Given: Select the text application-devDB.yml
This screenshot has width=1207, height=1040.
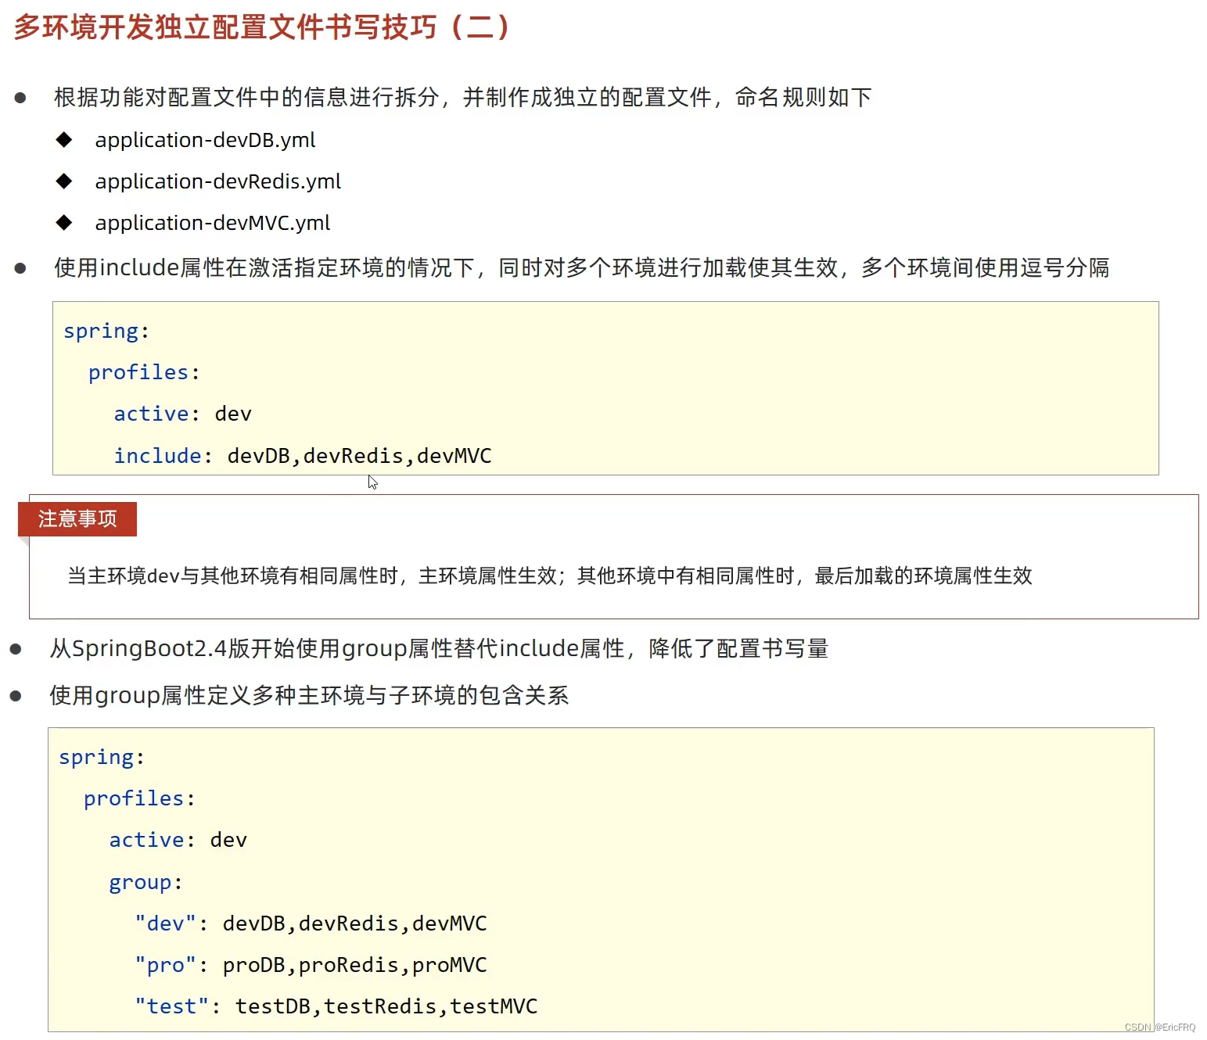Looking at the screenshot, I should 205,140.
